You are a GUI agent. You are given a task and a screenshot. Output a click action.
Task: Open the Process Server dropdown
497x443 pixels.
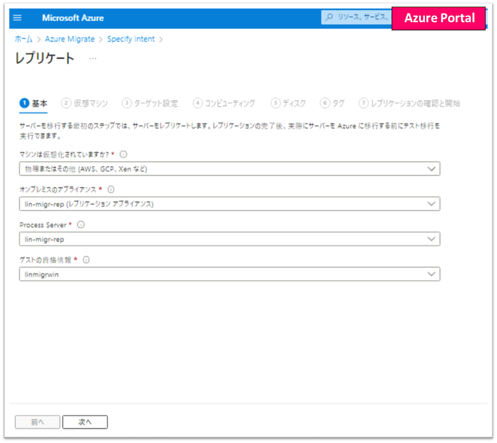coord(230,239)
